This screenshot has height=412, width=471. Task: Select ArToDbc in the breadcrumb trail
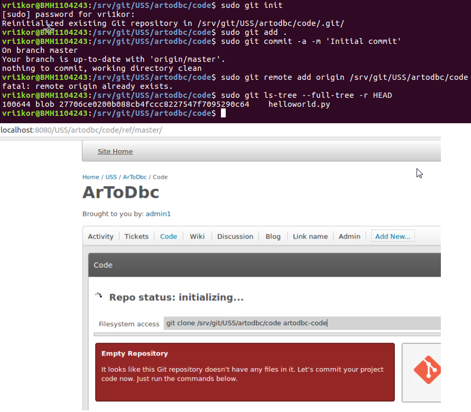pos(135,177)
